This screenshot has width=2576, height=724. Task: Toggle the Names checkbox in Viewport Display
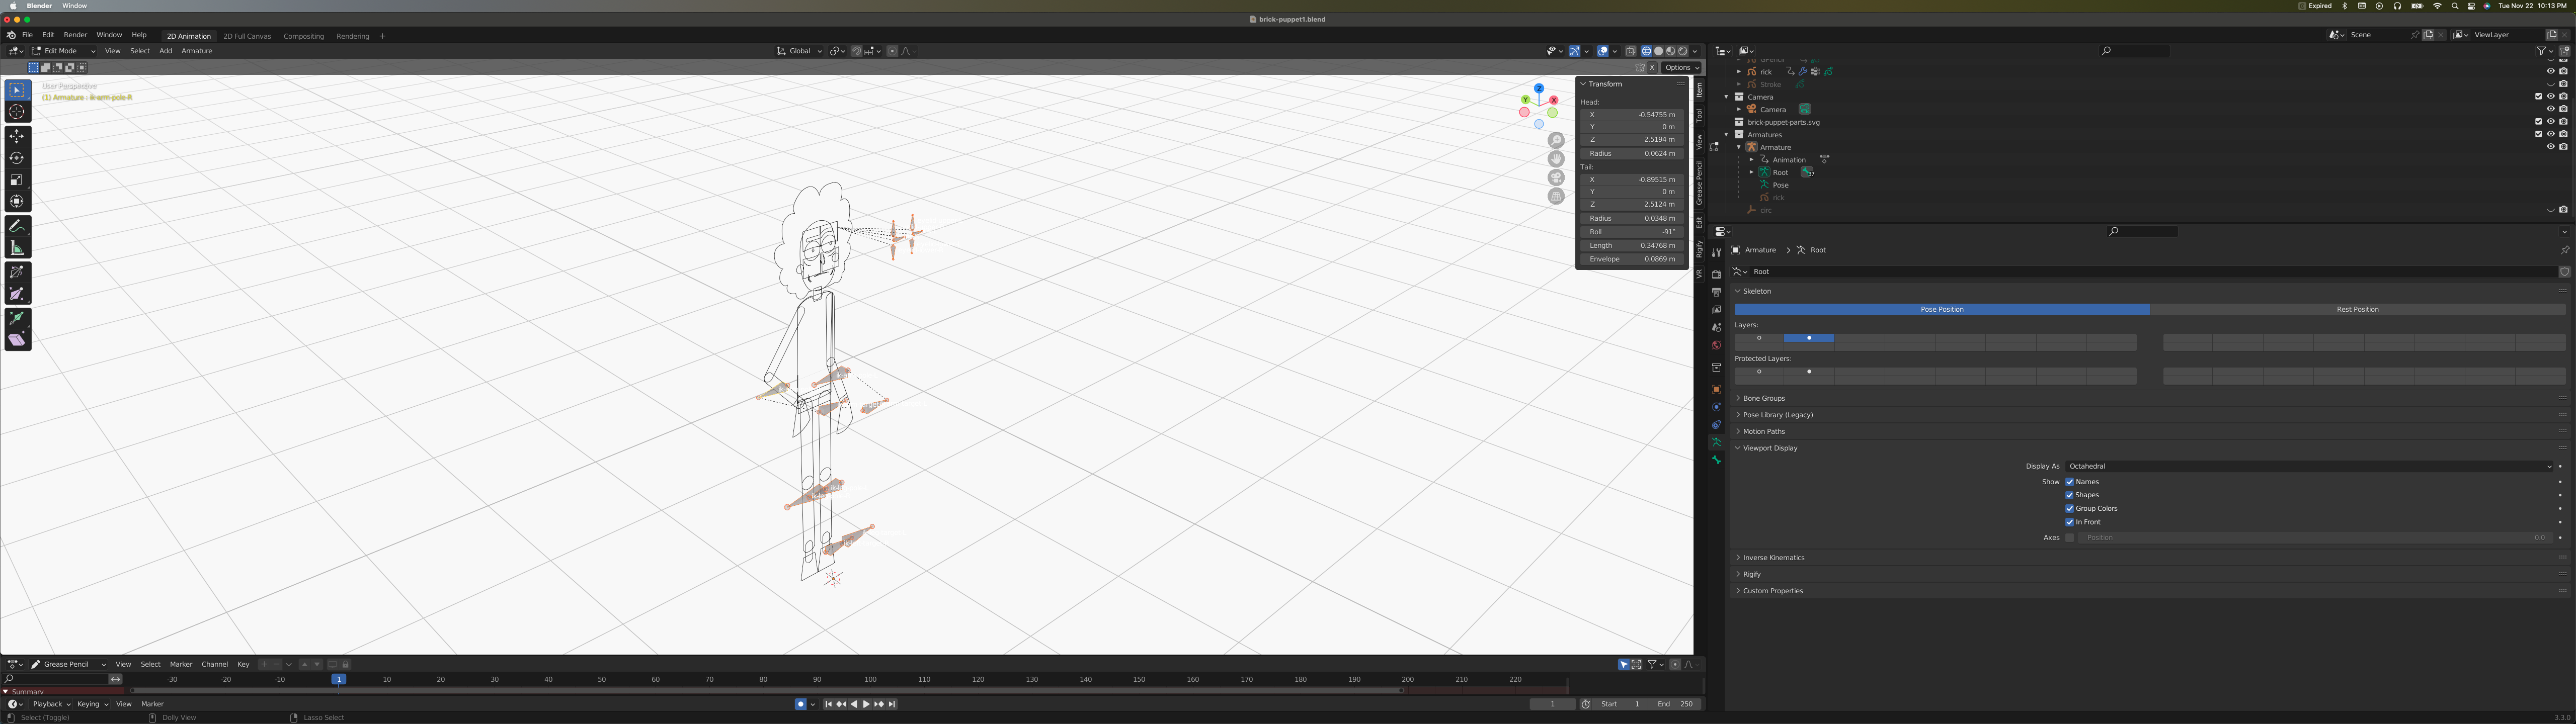(x=2069, y=482)
